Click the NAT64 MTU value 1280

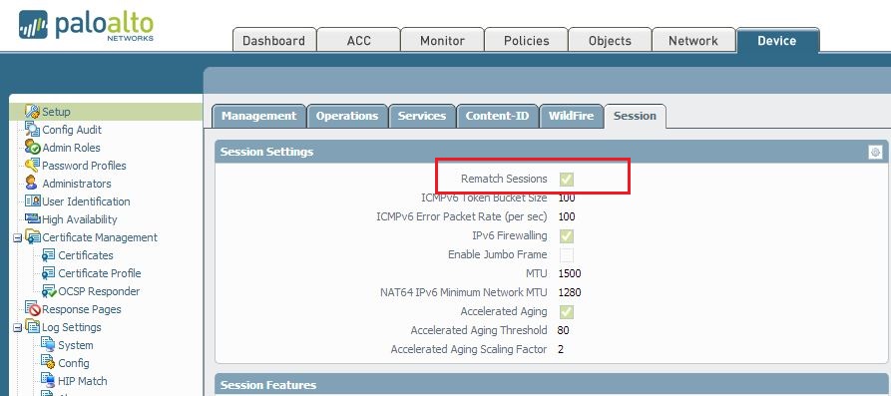click(570, 292)
